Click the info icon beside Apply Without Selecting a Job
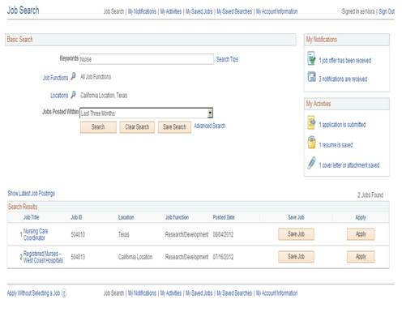 [64, 293]
